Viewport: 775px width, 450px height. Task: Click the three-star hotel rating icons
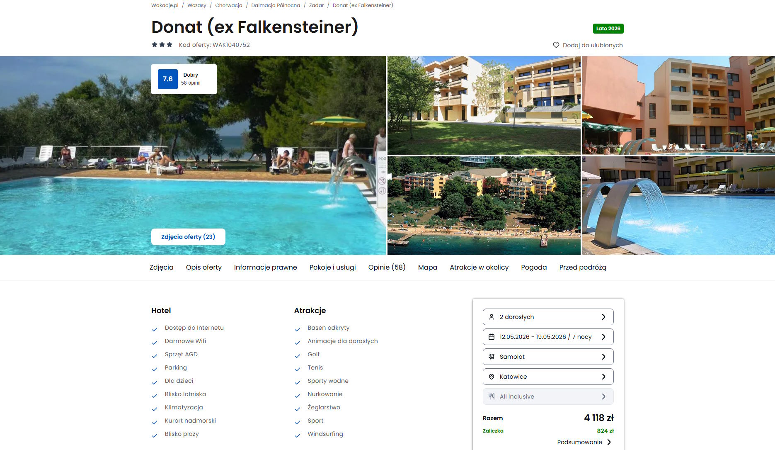click(x=162, y=44)
